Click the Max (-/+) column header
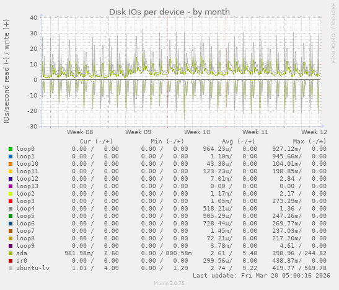 (x=309, y=142)
